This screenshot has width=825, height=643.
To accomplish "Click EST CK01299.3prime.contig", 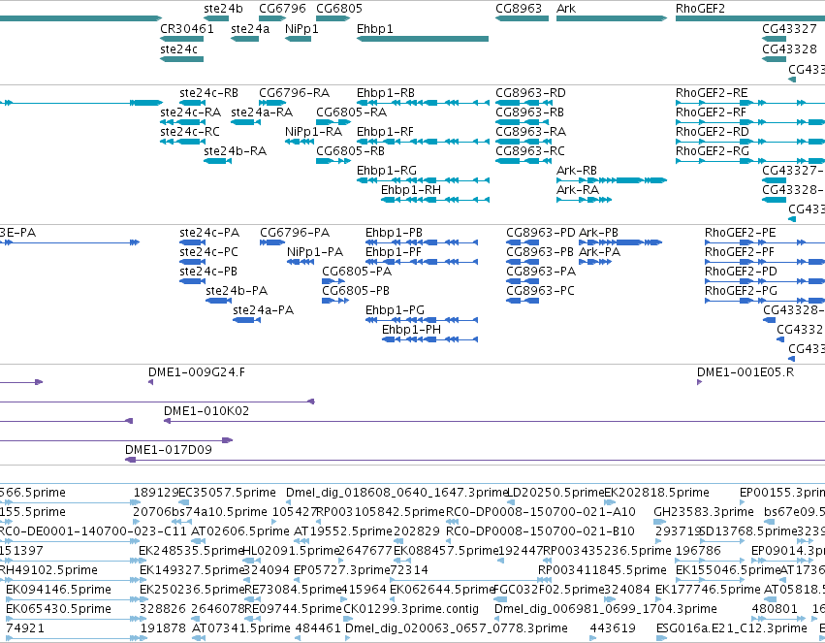I will point(347,619).
